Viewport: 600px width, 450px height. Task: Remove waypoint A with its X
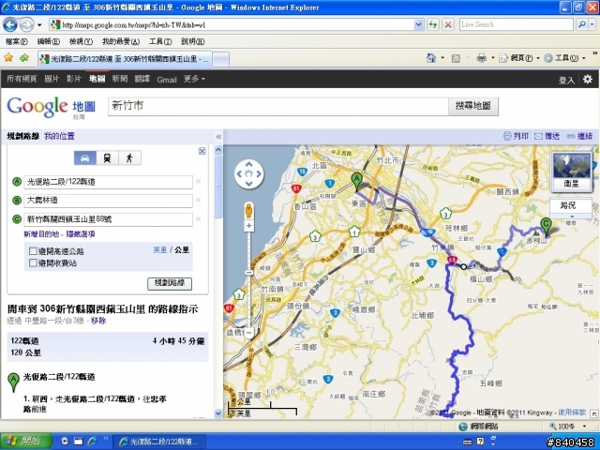pyautogui.click(x=198, y=181)
